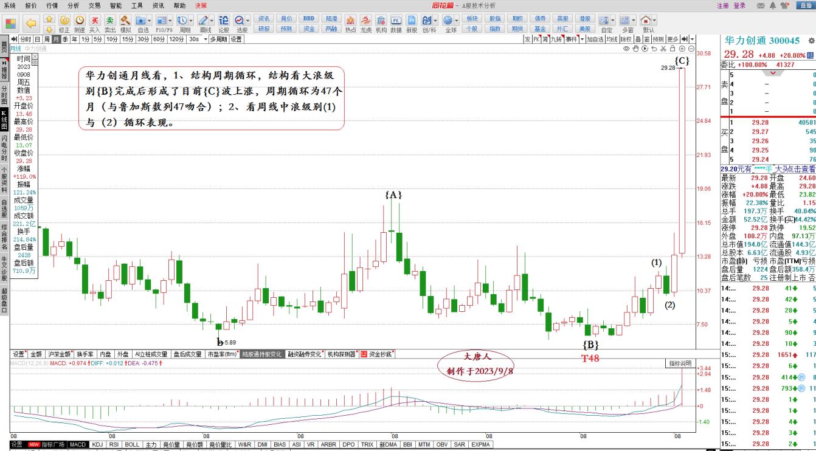Image resolution: width=816 pixels, height=451 pixels.
Task: Click the 热点 hot topics flame icon
Action: [x=350, y=21]
